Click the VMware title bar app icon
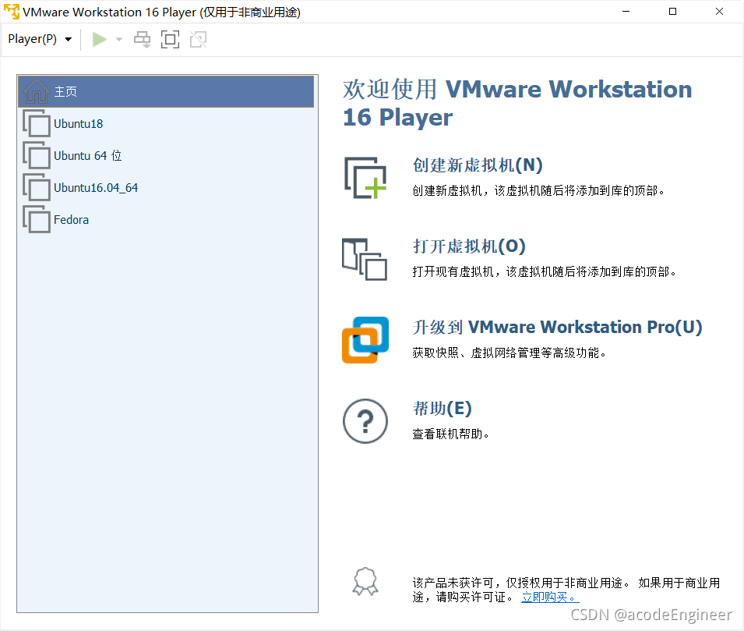This screenshot has width=744, height=631. (x=12, y=12)
